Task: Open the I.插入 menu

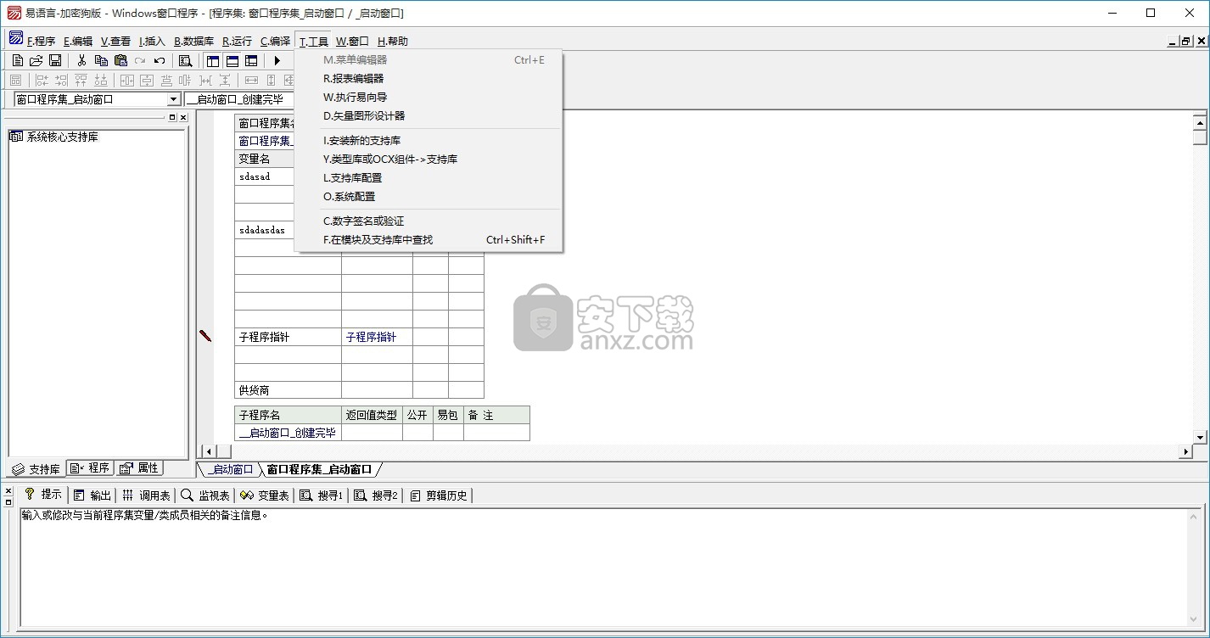Action: (152, 41)
